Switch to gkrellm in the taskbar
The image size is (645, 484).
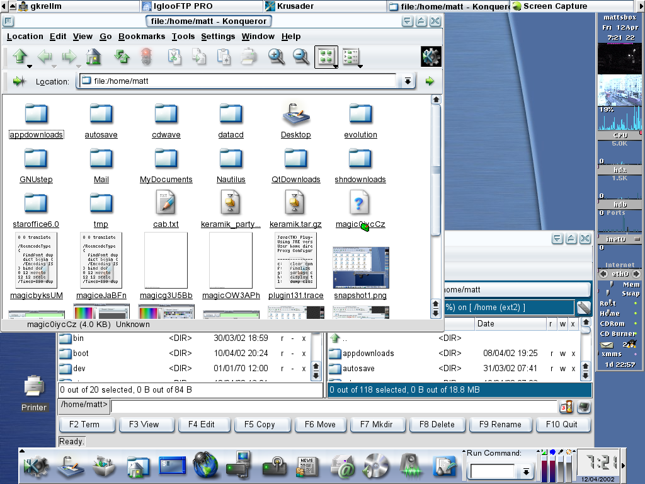point(77,6)
